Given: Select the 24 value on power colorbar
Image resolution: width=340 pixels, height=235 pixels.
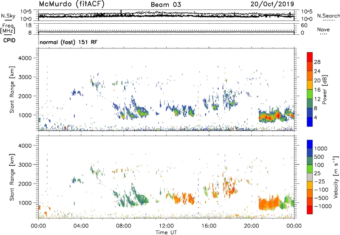Looking at the screenshot, I should tap(317, 71).
